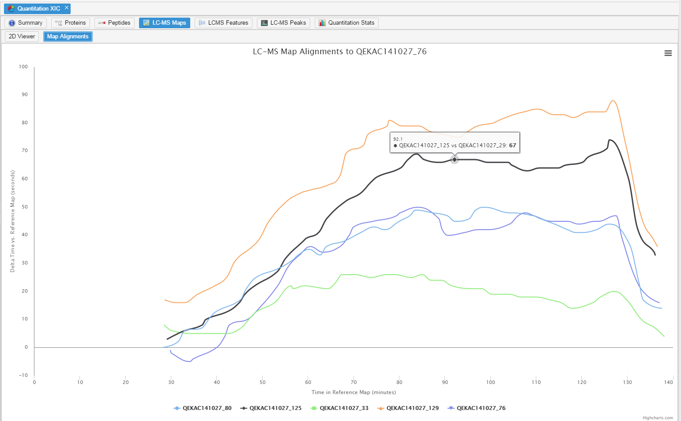The width and height of the screenshot is (681, 421).
Task: Click the chart title text
Action: (x=339, y=52)
